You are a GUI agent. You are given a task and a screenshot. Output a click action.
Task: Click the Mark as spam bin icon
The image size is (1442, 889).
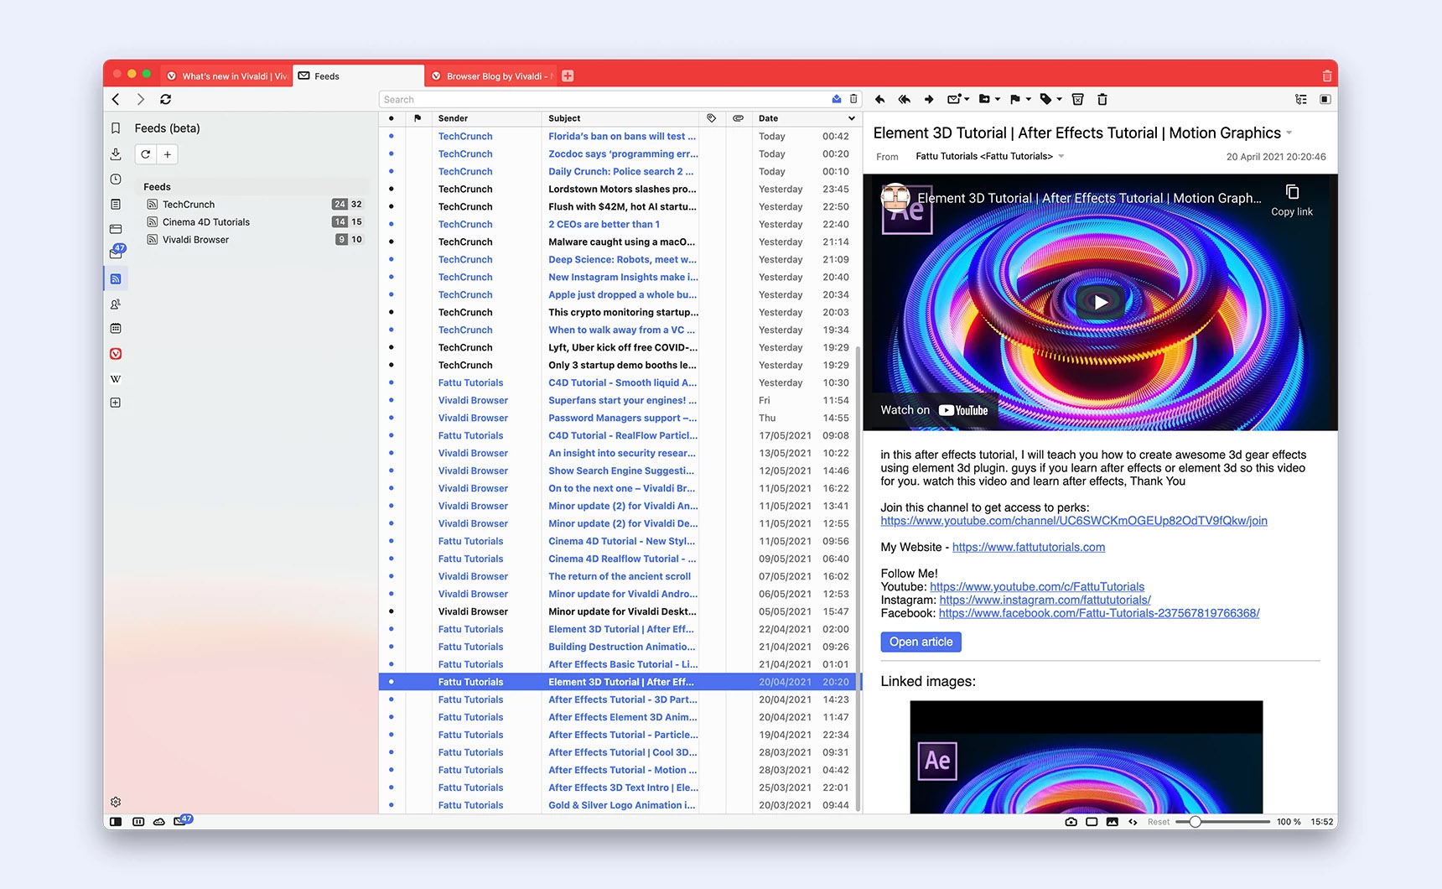(1078, 99)
